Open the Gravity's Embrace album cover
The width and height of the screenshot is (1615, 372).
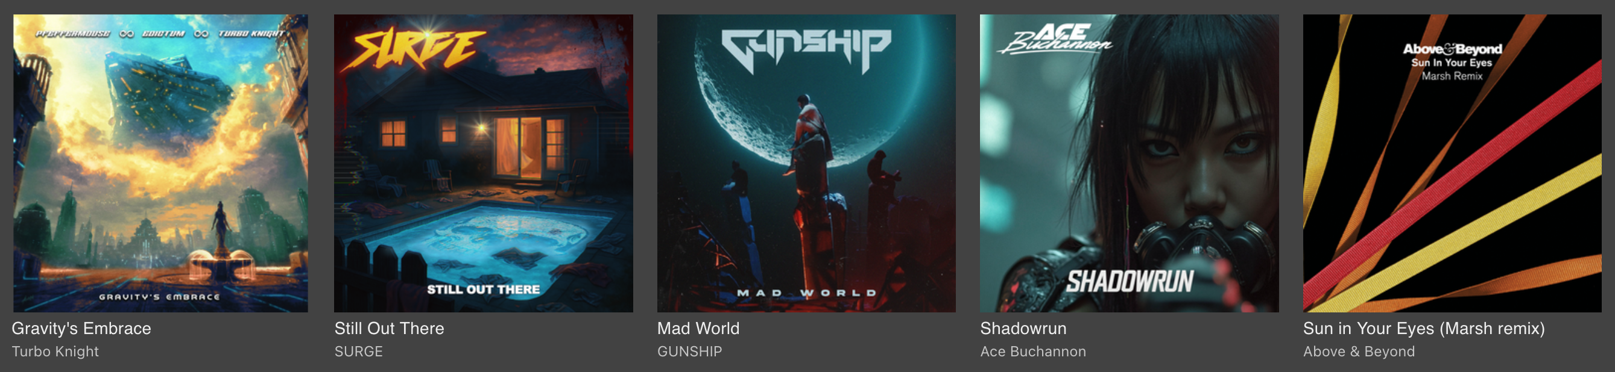pyautogui.click(x=160, y=163)
